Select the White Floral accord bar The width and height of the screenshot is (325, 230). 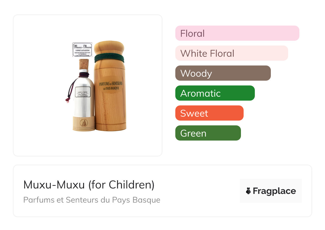click(231, 53)
